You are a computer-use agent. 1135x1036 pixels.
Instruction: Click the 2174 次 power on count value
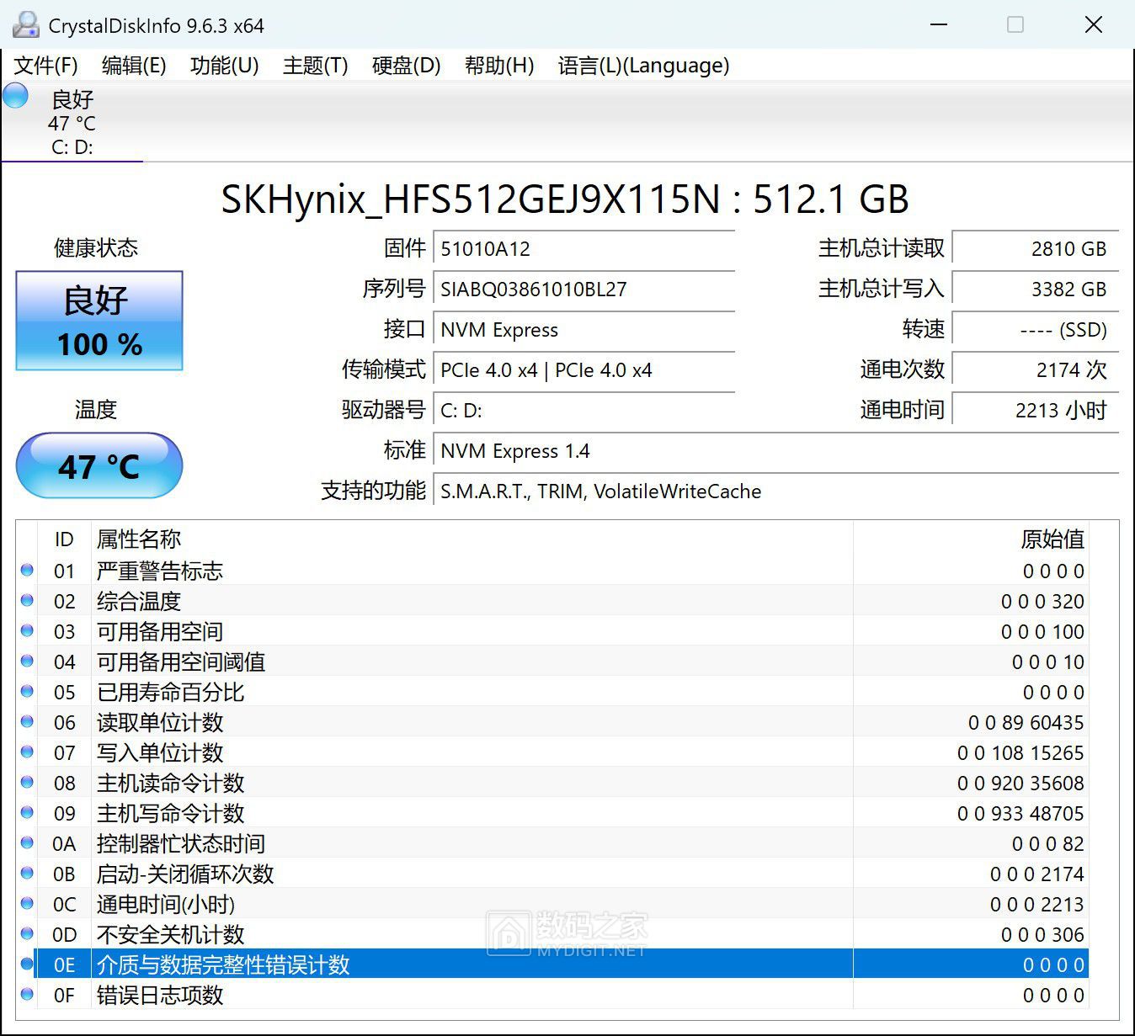1035,370
